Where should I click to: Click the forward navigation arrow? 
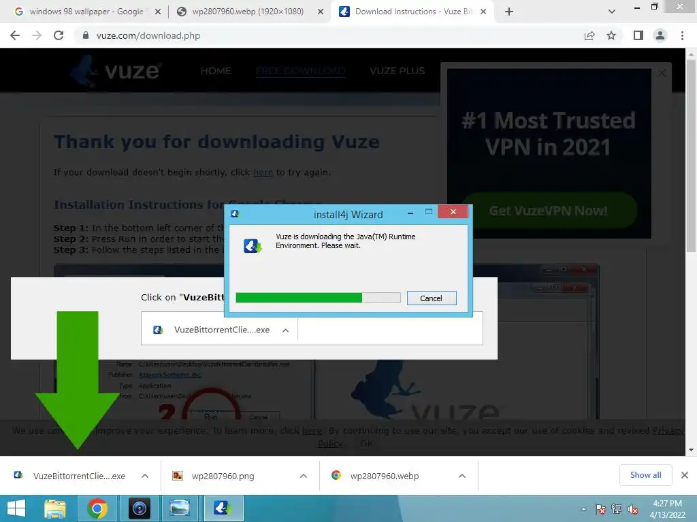pos(37,35)
